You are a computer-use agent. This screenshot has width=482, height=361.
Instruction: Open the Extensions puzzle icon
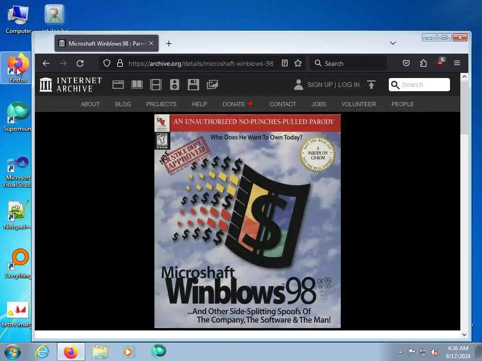click(x=423, y=63)
